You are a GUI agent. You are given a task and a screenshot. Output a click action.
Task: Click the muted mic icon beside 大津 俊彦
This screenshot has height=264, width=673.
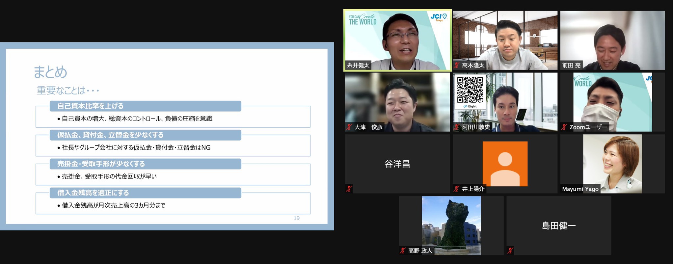[349, 127]
